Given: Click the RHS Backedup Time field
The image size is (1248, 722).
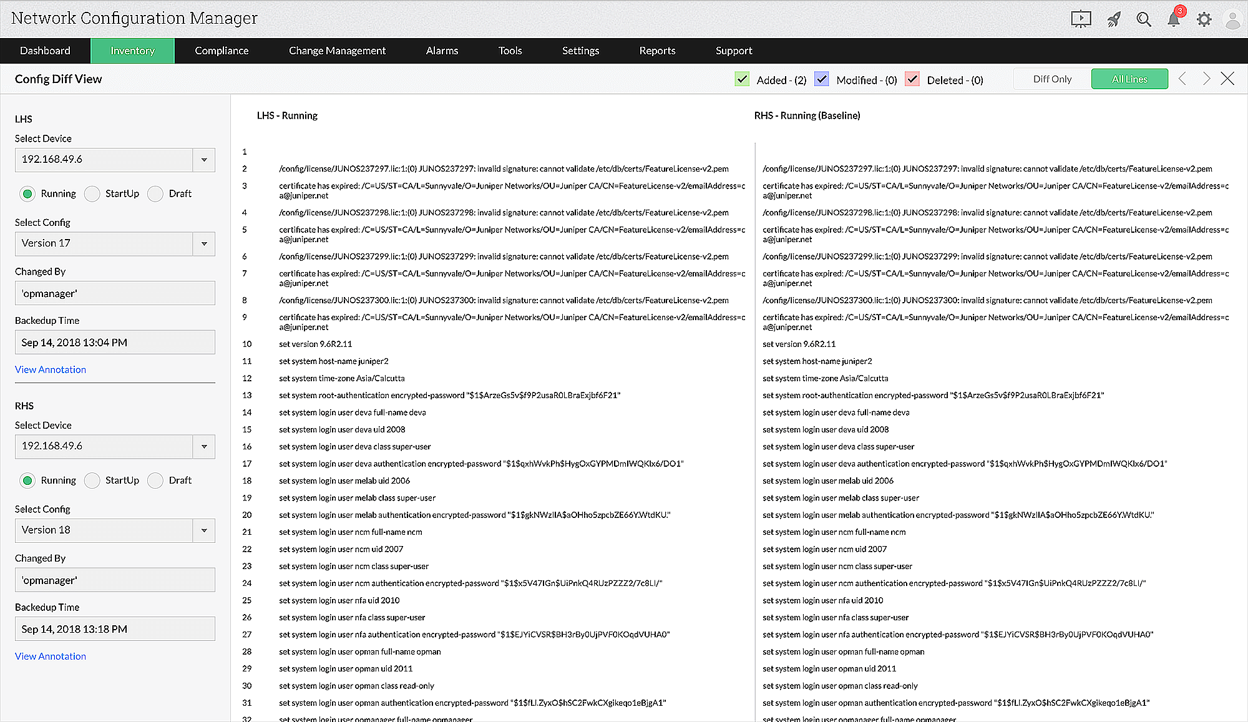Looking at the screenshot, I should tap(115, 628).
